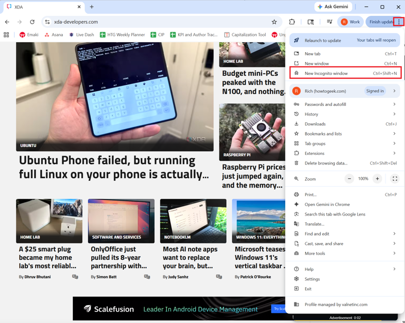The width and height of the screenshot is (405, 323).
Task: Click the Ask Gemini button
Action: [333, 7]
